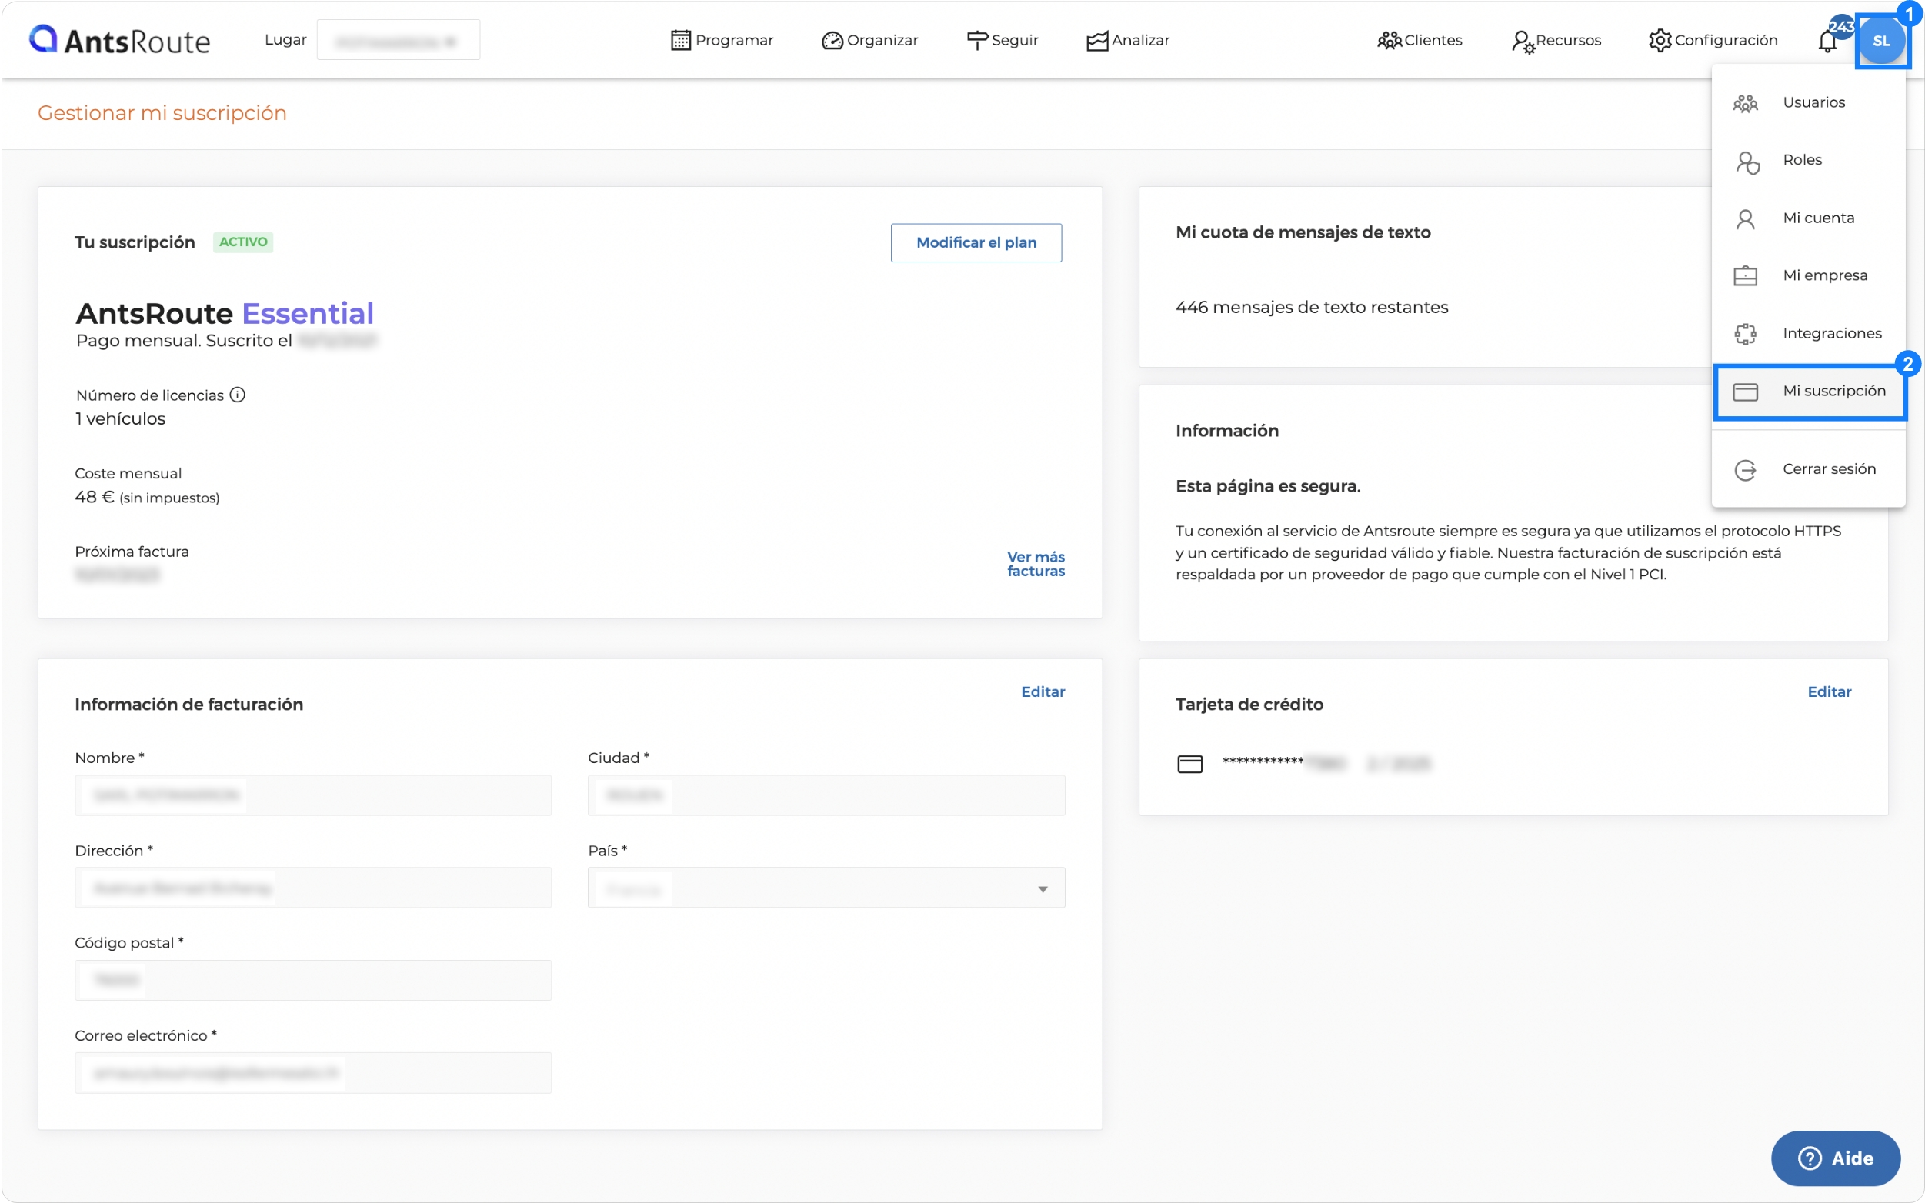Open the Organizar menu
The width and height of the screenshot is (1925, 1203).
click(x=870, y=40)
